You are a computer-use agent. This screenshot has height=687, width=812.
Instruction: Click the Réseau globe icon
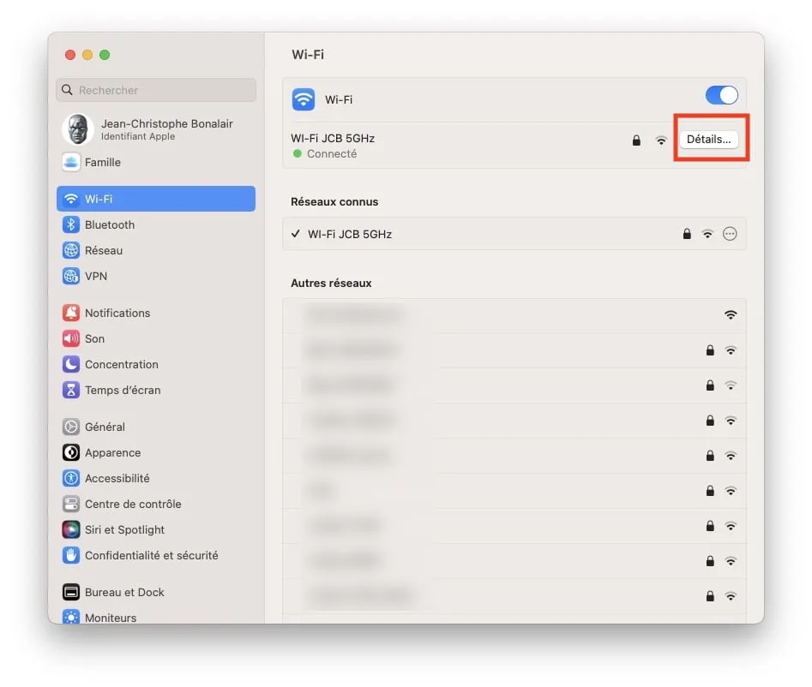[x=71, y=250]
